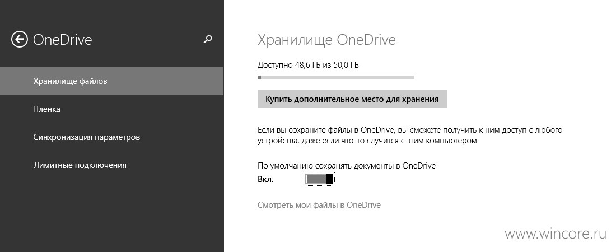Click the OneDrive storage usage progress bar
The height and width of the screenshot is (252, 616).
click(336, 77)
